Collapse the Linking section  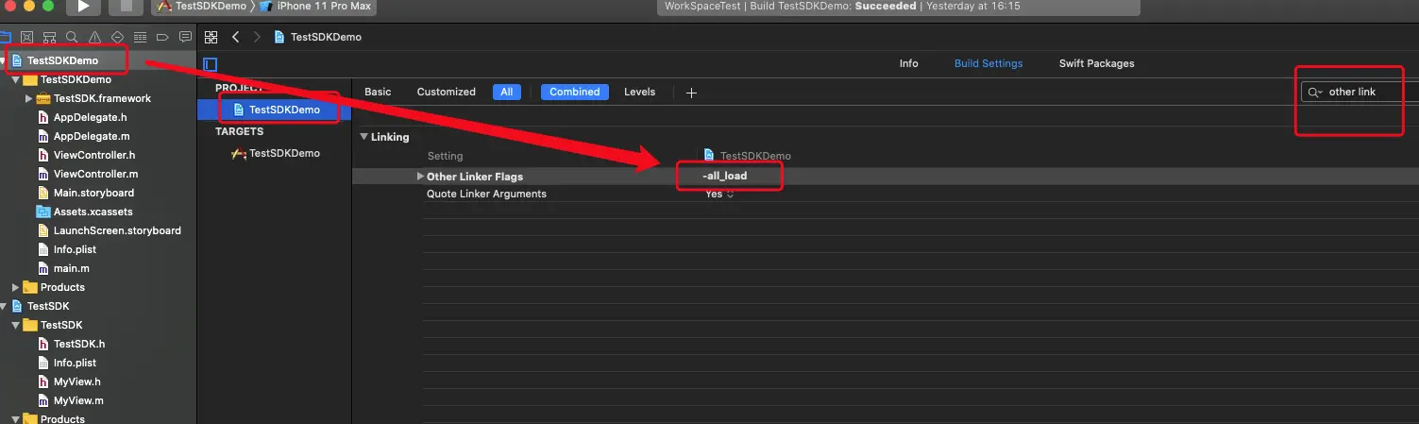pos(363,137)
